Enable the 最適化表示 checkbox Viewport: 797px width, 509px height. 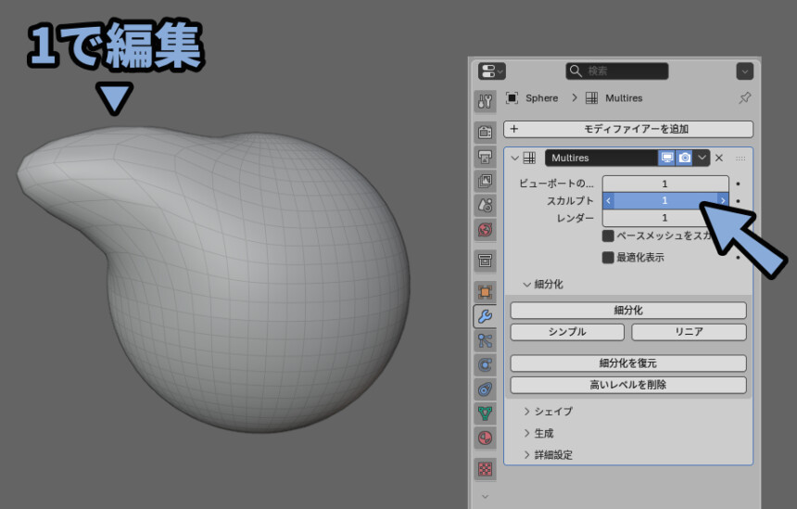point(609,258)
